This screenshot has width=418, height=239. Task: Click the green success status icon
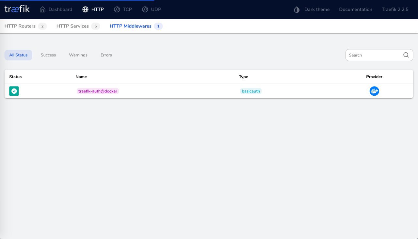point(14,91)
